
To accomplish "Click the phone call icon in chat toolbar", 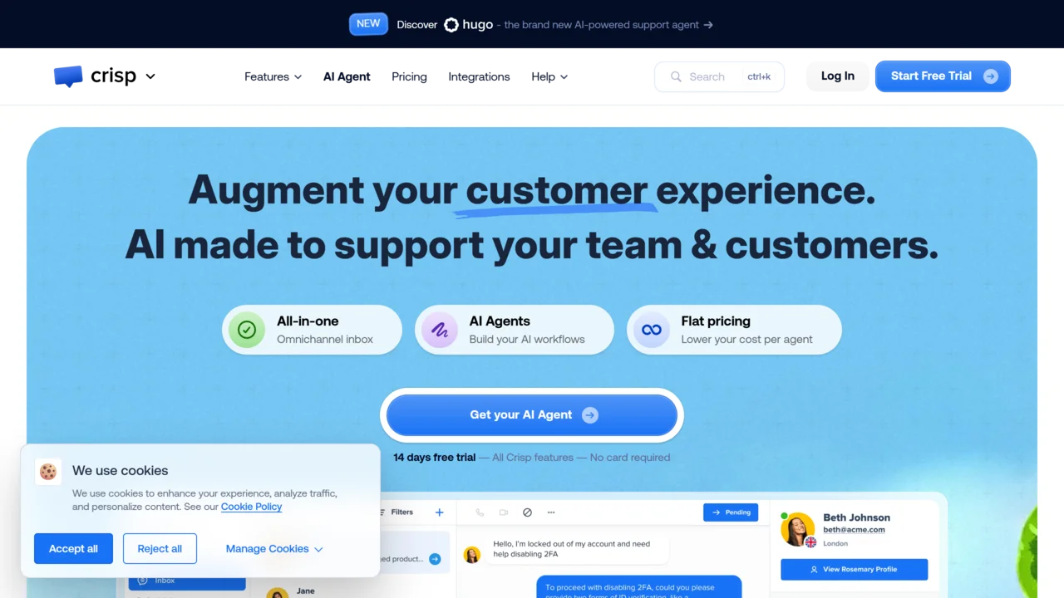I will pyautogui.click(x=480, y=512).
